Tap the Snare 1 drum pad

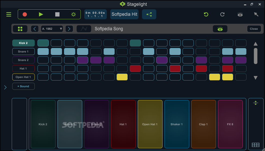click(70, 124)
